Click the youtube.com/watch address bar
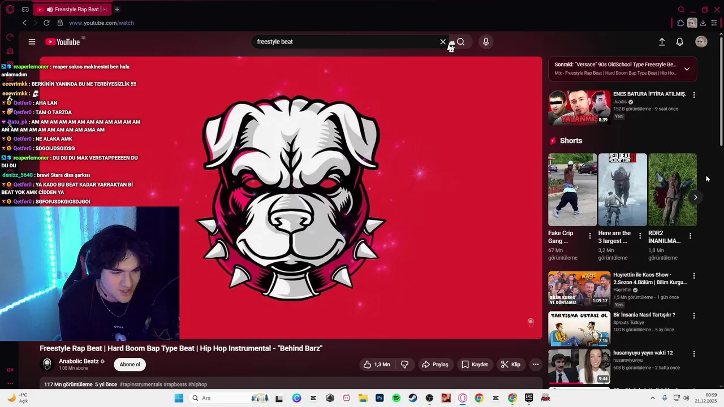Screen dimensions: 724x407 click(x=101, y=23)
